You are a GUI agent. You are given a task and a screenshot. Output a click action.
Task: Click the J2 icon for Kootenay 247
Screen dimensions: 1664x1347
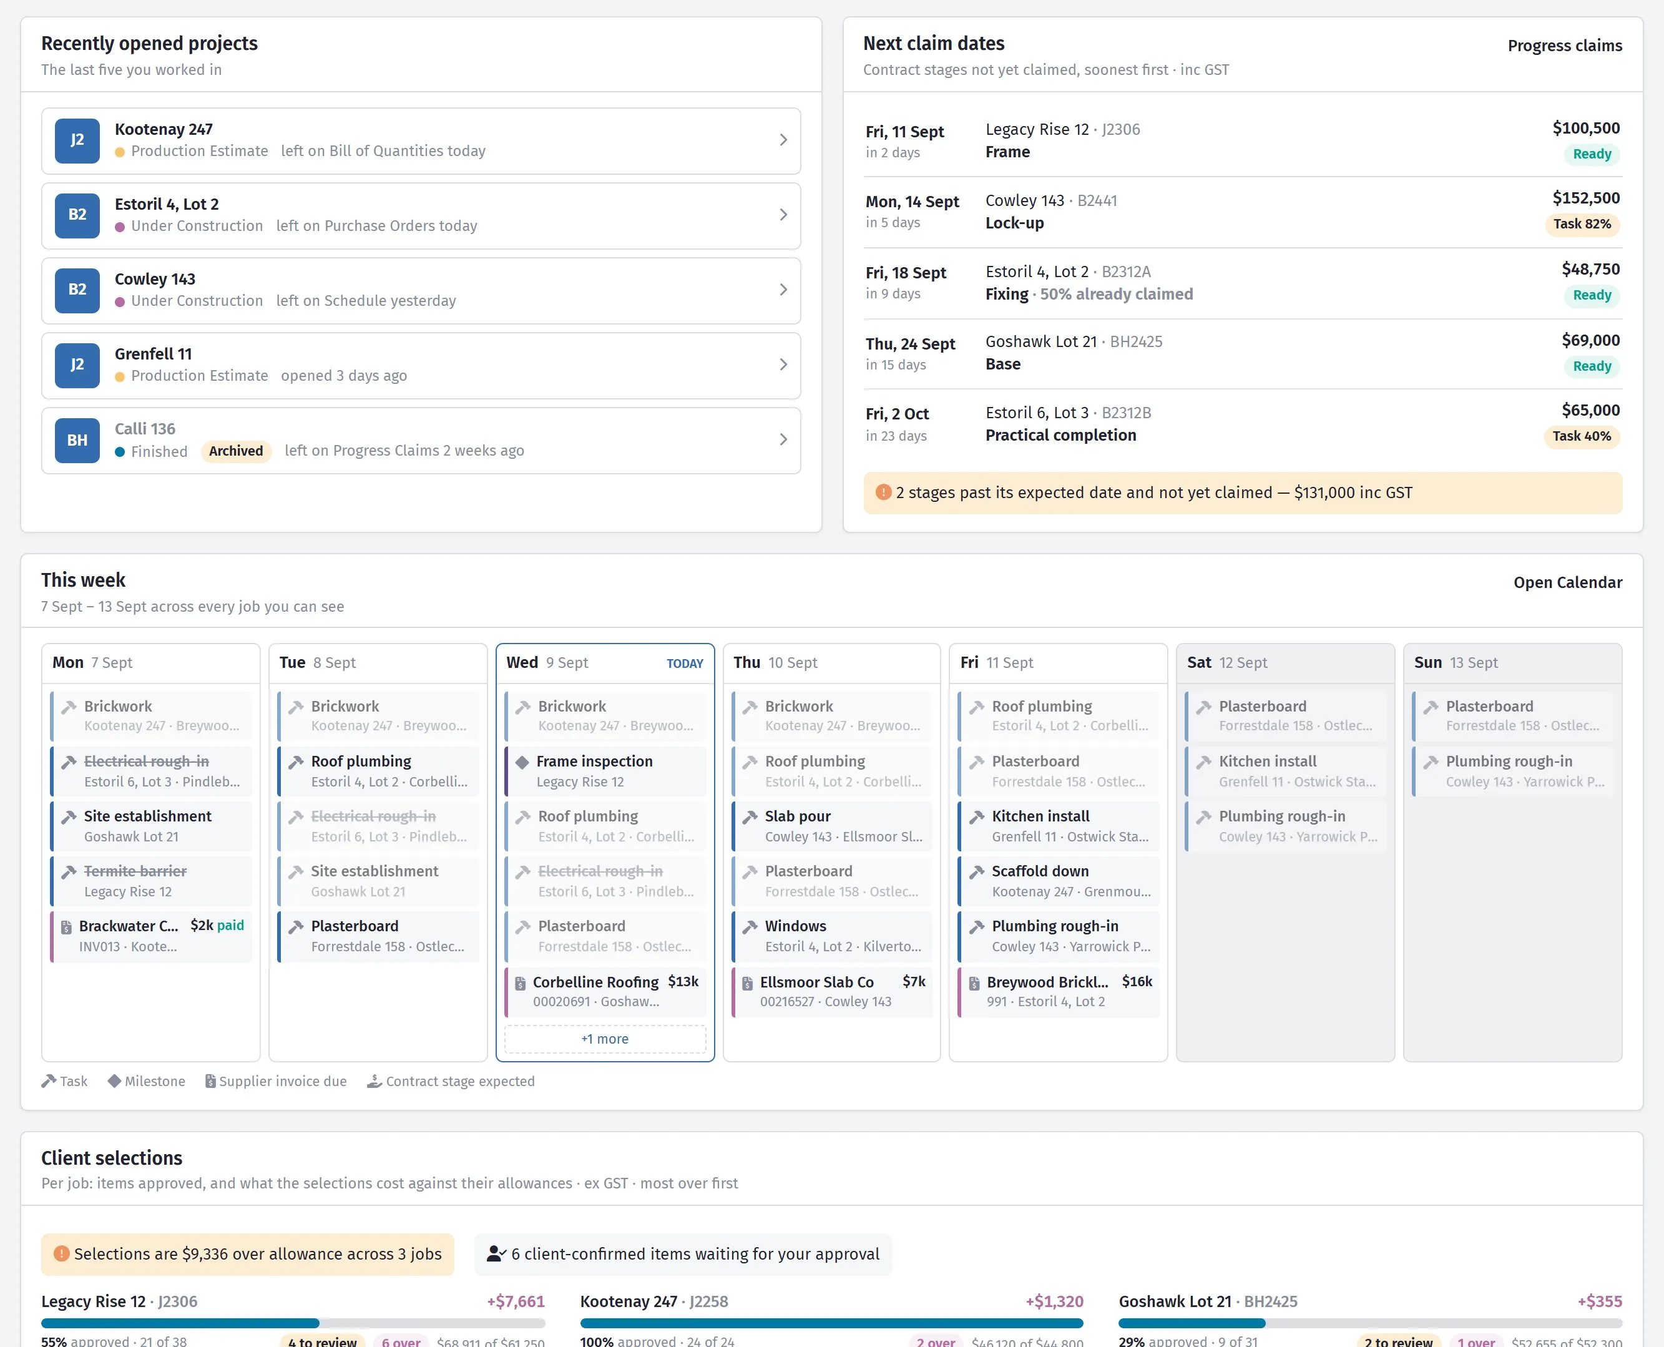tap(77, 140)
